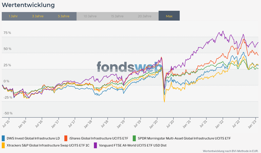Click the orange iShares legend square
261x153 pixels.
click(66, 138)
